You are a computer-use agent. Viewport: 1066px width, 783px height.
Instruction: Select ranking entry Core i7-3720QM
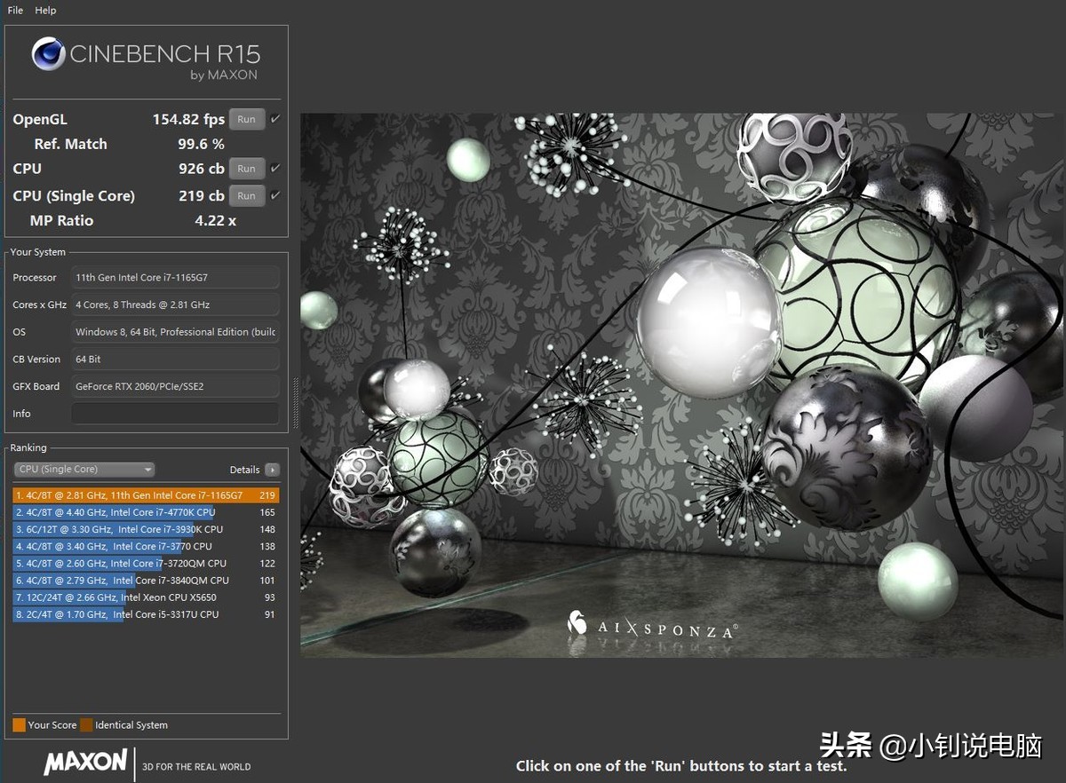pyautogui.click(x=146, y=563)
